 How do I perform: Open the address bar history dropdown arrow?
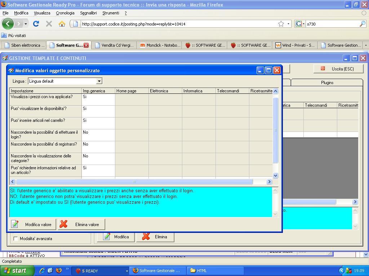click(288, 24)
